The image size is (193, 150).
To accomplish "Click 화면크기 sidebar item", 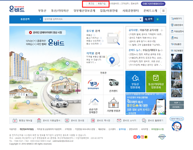I will coord(177,19).
